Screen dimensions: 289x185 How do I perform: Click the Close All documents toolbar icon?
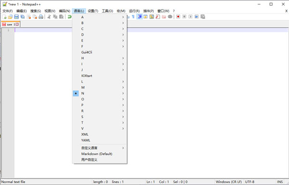pyautogui.click(x=35, y=17)
